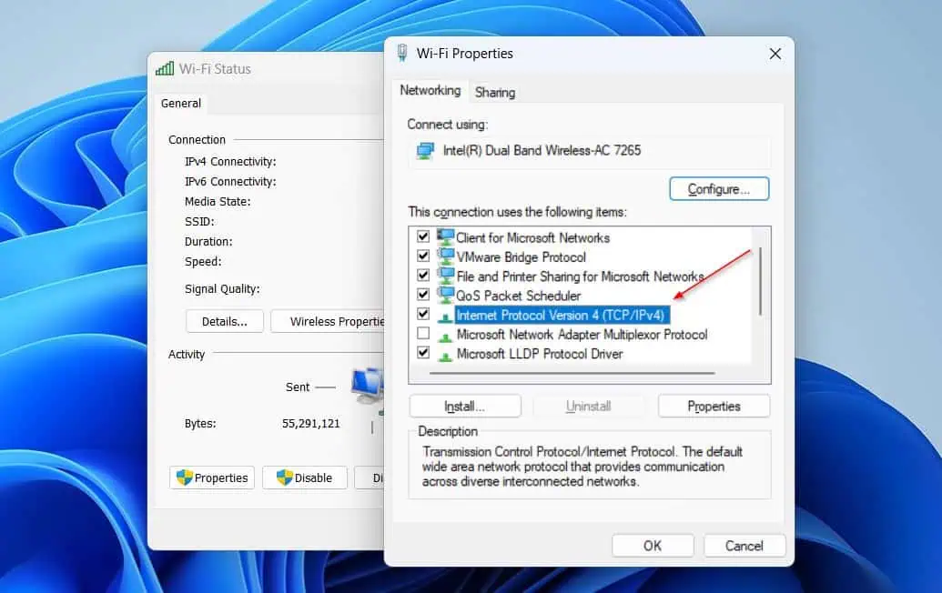Select Client for Microsoft Networks row text
The image size is (942, 593).
pyautogui.click(x=532, y=237)
